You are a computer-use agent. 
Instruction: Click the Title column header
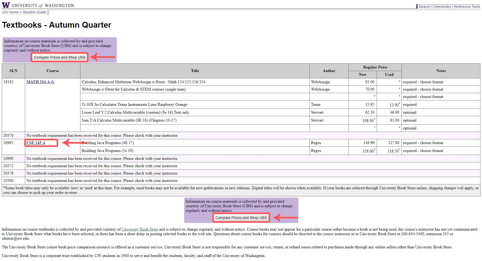(x=195, y=71)
